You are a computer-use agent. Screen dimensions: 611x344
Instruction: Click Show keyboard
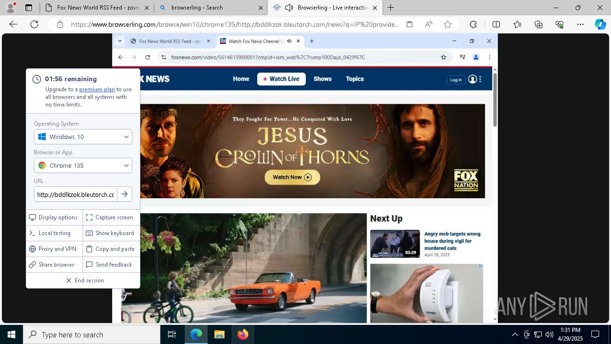[111, 233]
